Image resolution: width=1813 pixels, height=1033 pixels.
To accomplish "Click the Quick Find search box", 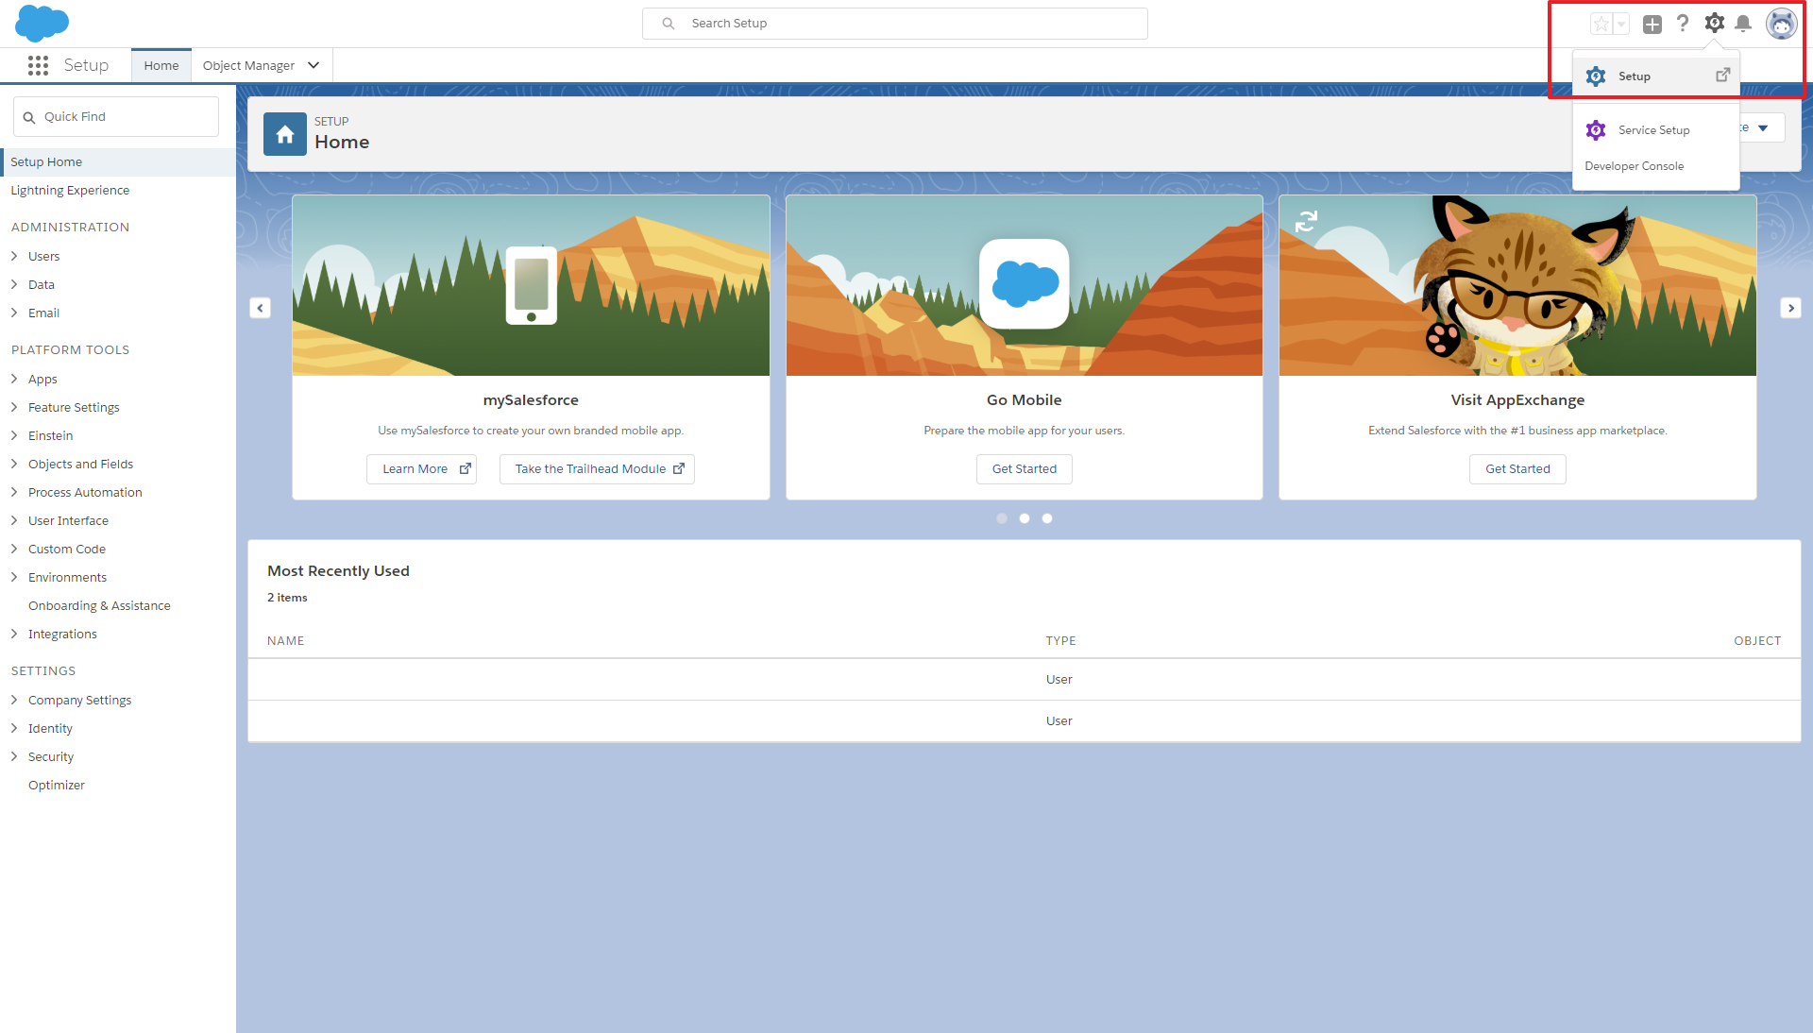I will pos(116,117).
